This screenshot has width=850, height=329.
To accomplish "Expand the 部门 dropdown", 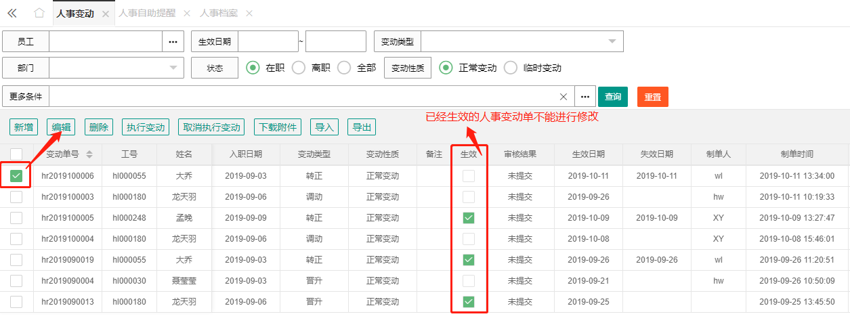I will [x=173, y=68].
